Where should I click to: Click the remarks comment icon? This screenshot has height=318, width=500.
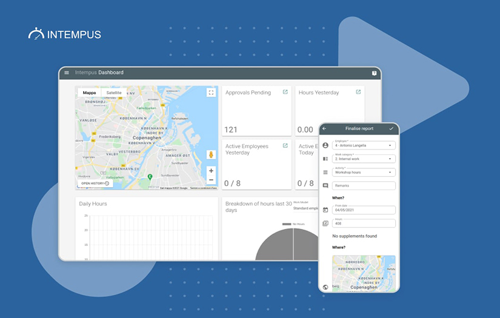point(325,186)
